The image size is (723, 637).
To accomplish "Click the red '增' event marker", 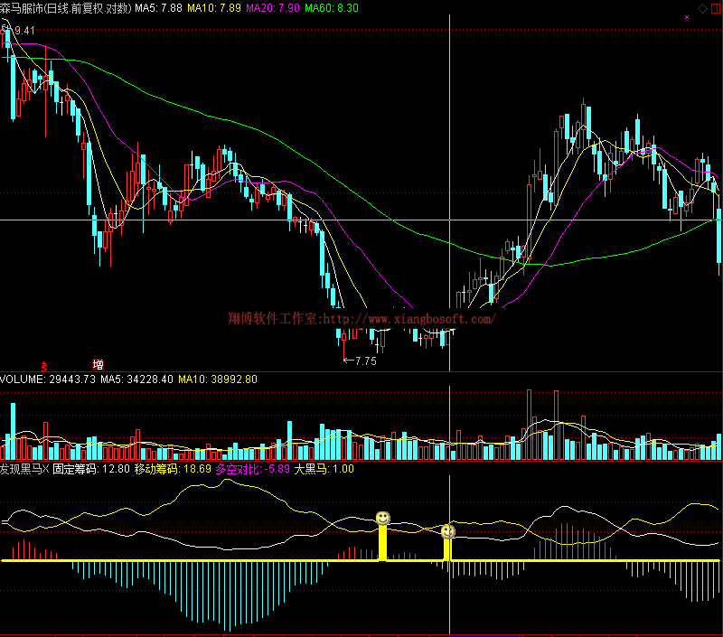I will point(98,365).
